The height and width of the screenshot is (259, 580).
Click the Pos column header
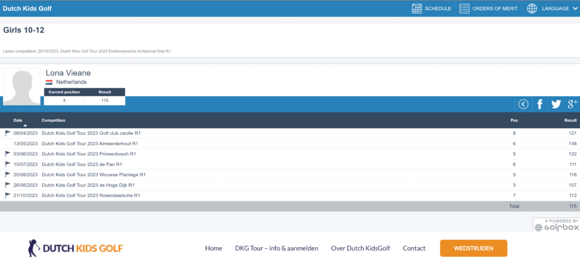(x=514, y=120)
